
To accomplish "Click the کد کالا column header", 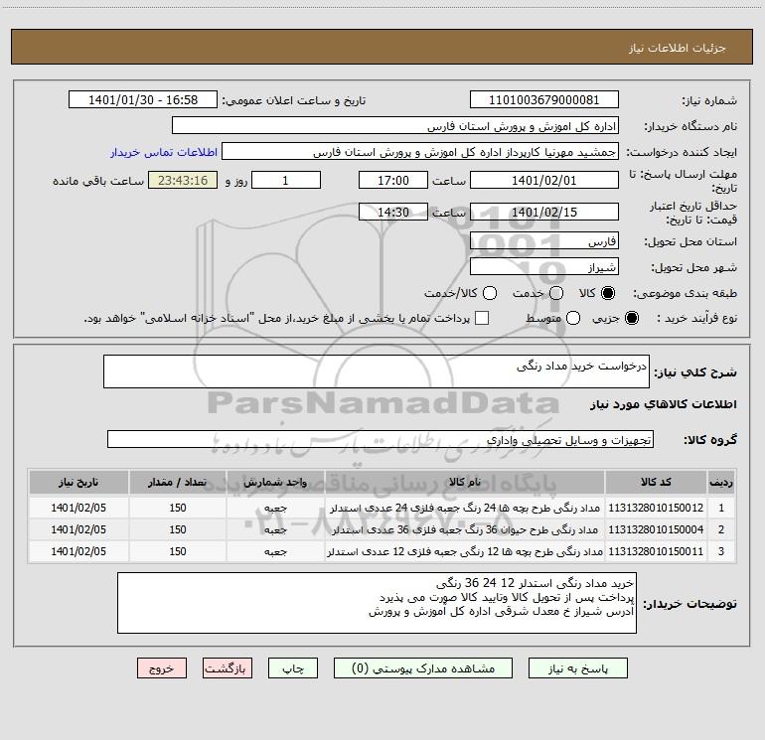I will pos(656,482).
